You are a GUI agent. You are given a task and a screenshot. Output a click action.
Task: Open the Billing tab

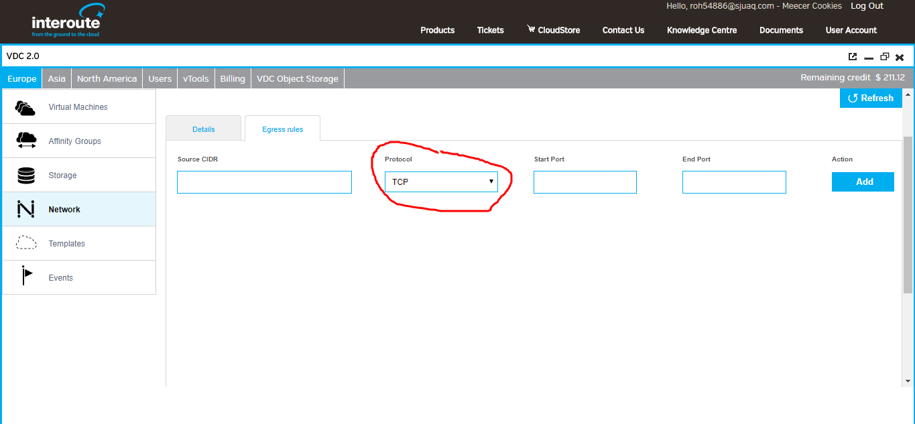point(233,78)
